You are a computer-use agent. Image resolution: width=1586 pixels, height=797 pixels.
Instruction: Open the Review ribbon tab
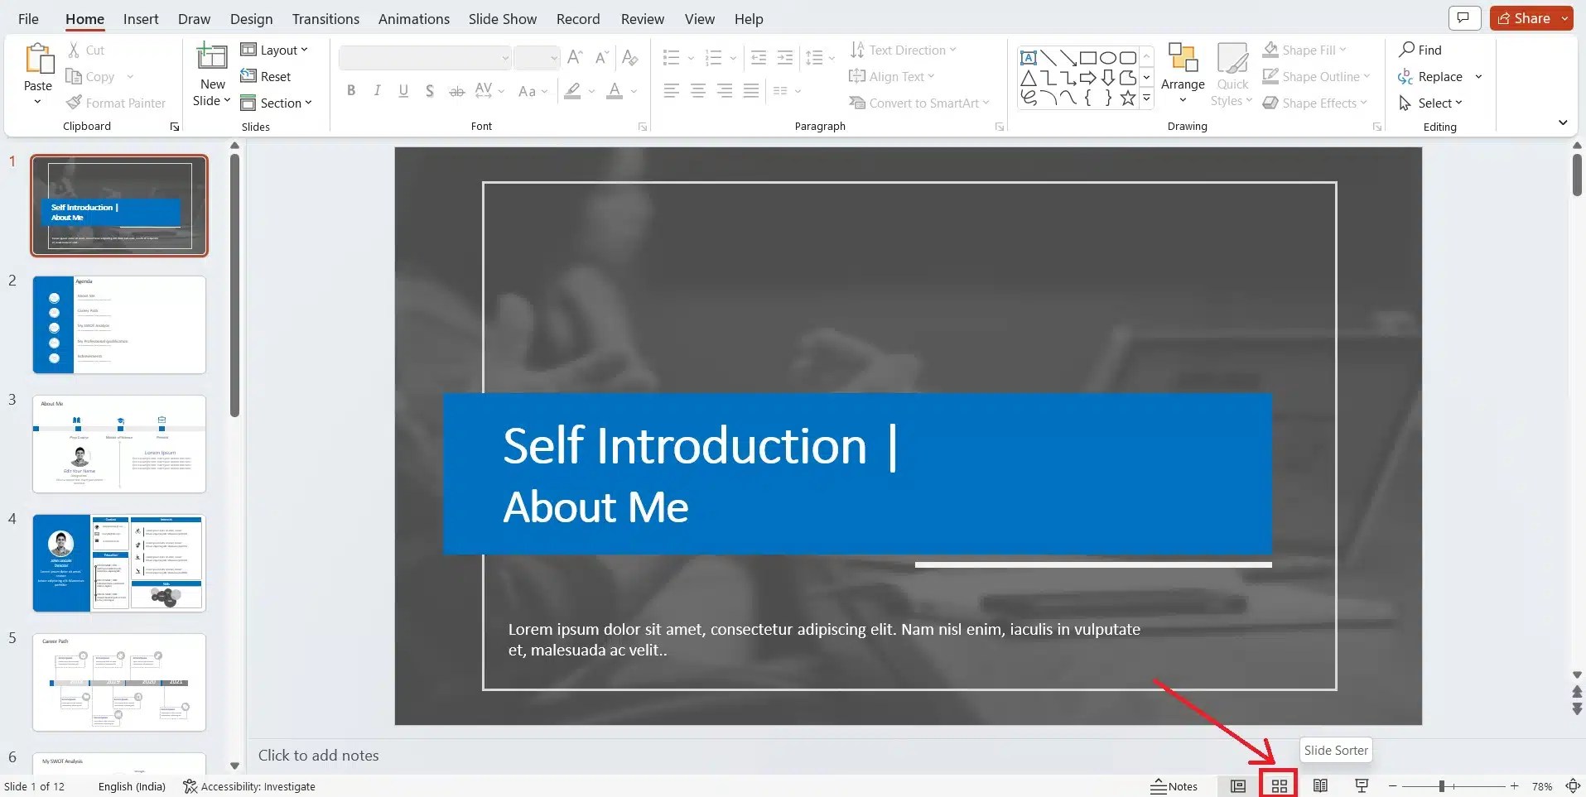[643, 18]
